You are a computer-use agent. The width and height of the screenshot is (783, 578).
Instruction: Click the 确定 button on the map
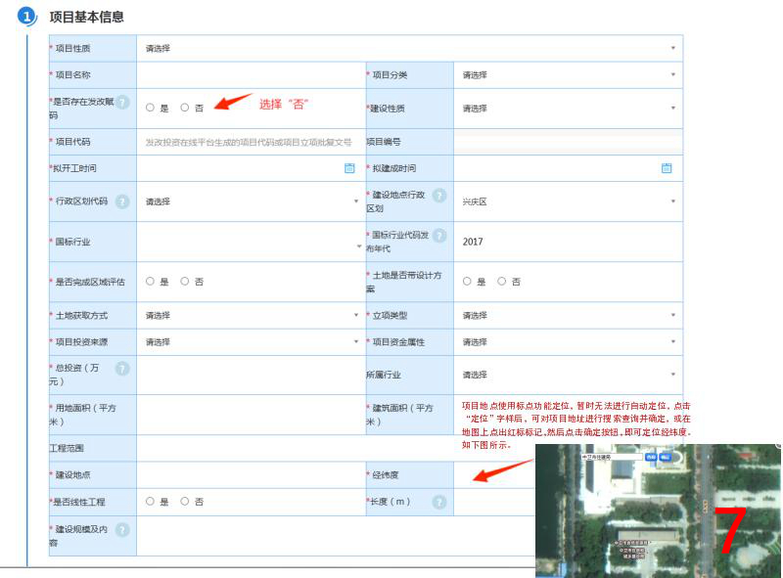point(666,457)
